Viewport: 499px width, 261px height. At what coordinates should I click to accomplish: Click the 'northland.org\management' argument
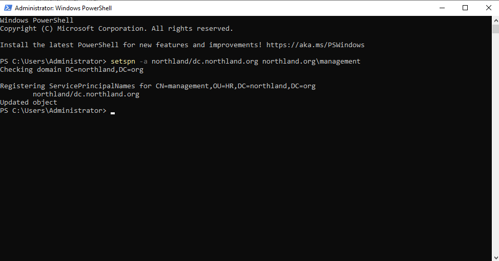pyautogui.click(x=311, y=62)
